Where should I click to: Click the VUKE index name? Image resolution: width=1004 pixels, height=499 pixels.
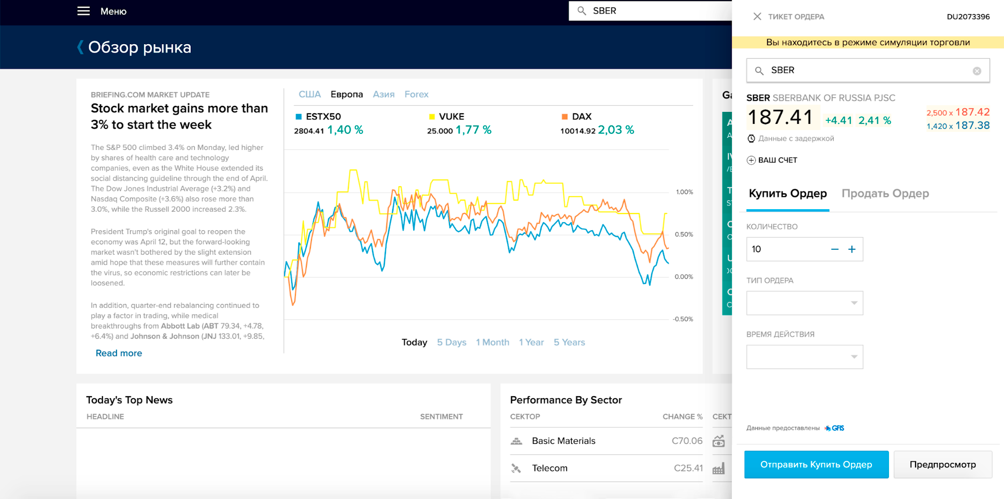451,117
